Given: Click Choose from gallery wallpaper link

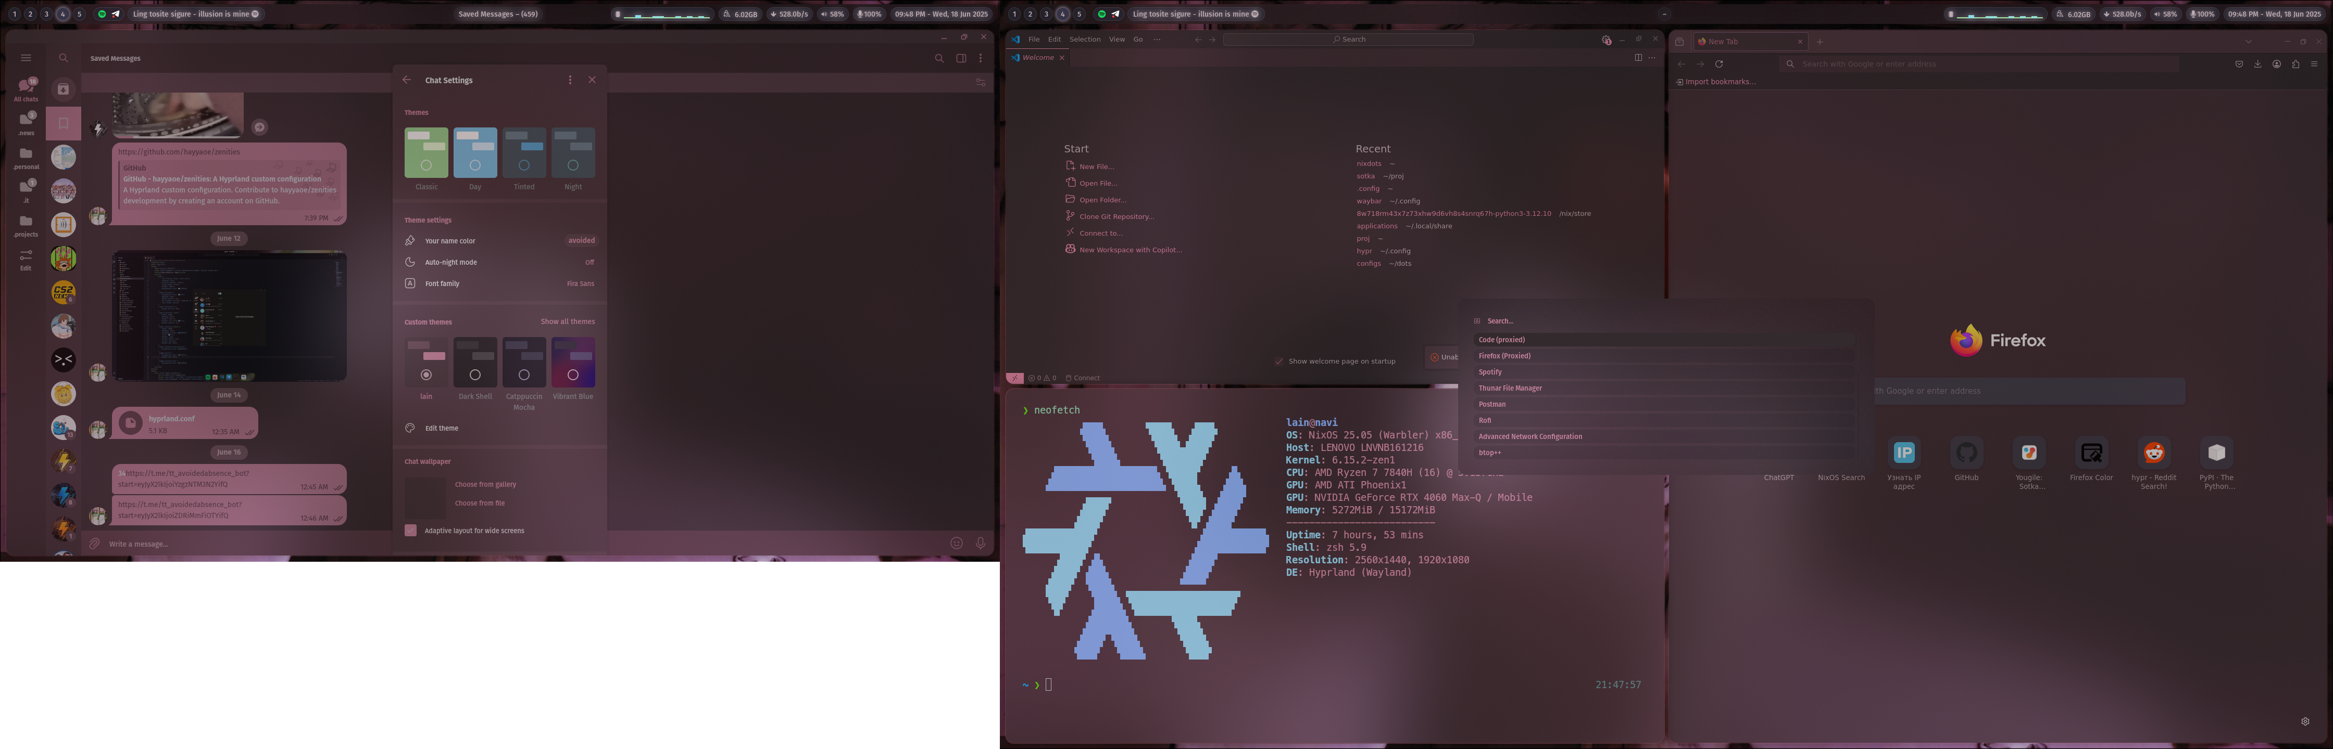Looking at the screenshot, I should [485, 485].
